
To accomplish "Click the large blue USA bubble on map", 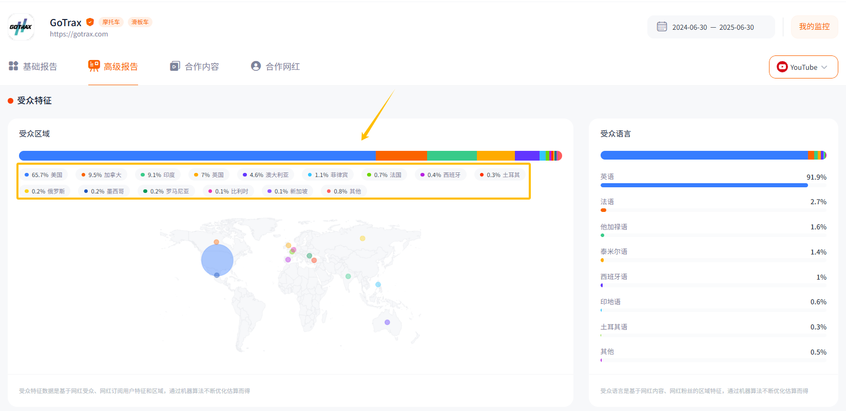I will click(x=217, y=260).
